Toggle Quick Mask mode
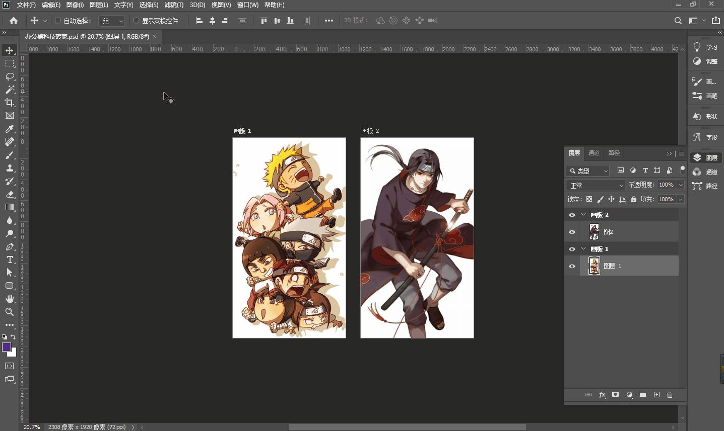Screen dimensions: 724x431 coord(10,366)
